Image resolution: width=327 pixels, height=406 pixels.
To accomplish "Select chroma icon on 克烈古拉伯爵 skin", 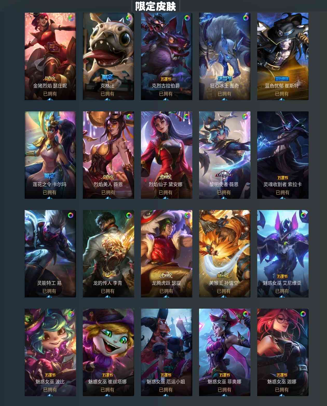I will coord(187,18).
